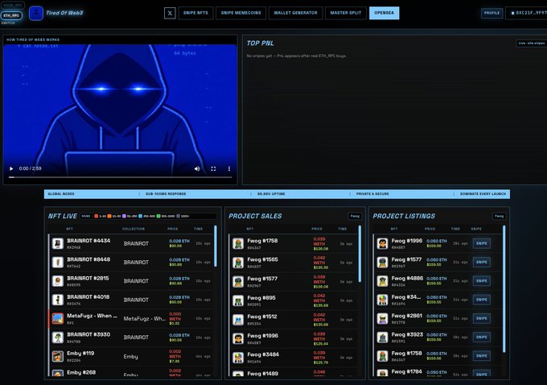The height and width of the screenshot is (385, 547).
Task: Open the MetaFugz thumbnail icon in NFT Live
Action: point(58,319)
